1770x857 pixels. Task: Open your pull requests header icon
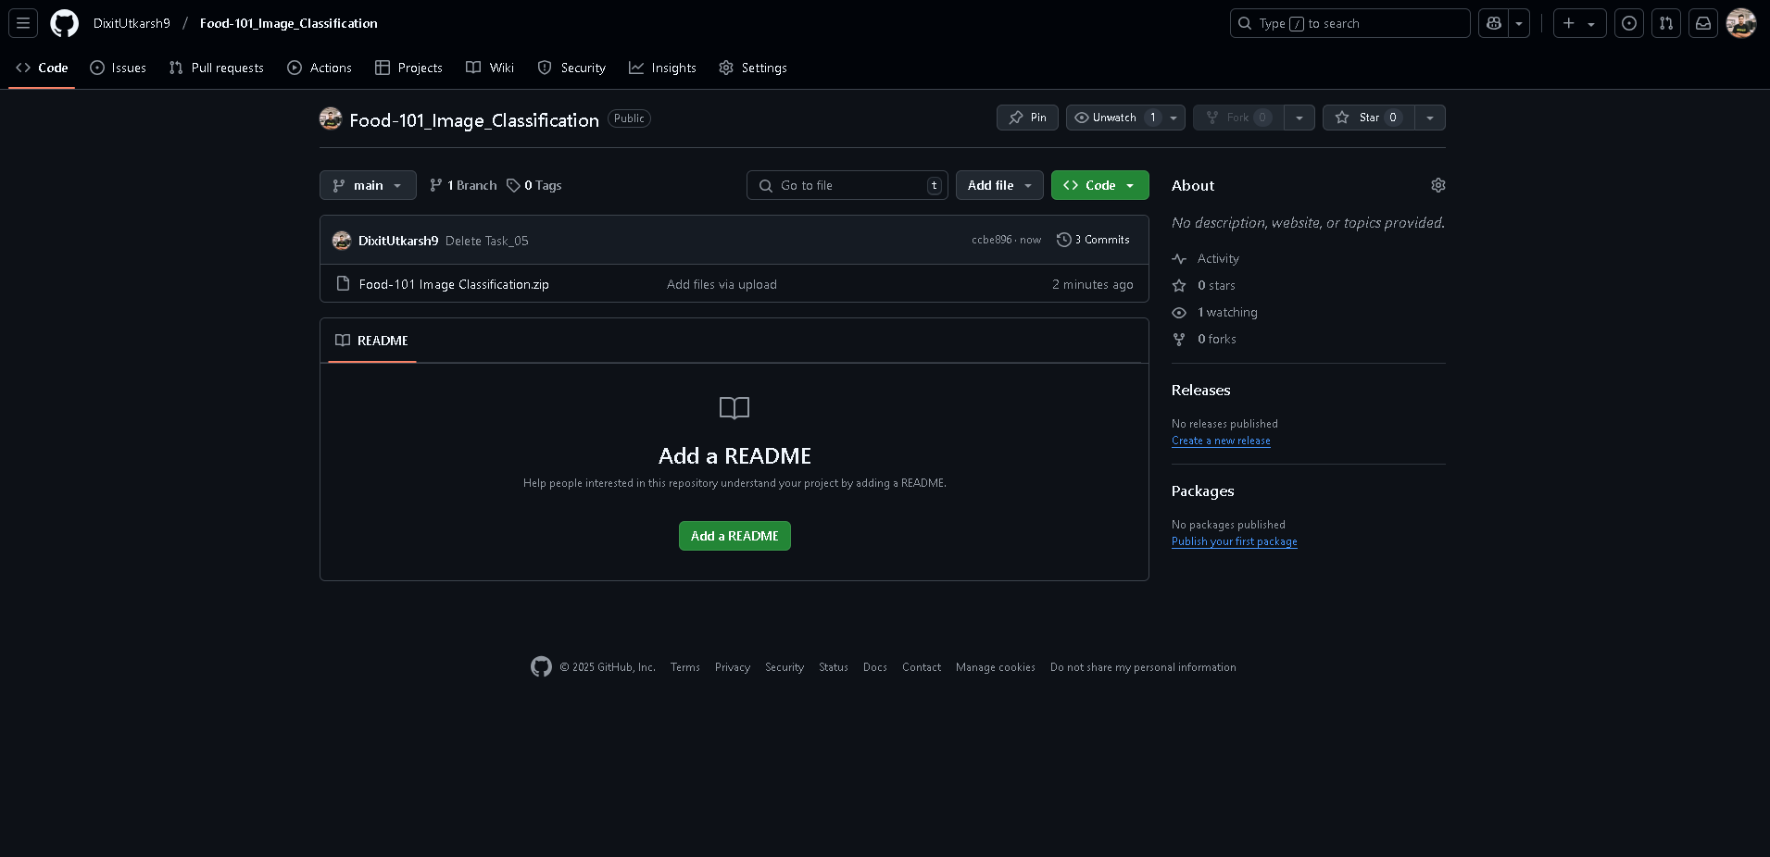click(1666, 23)
